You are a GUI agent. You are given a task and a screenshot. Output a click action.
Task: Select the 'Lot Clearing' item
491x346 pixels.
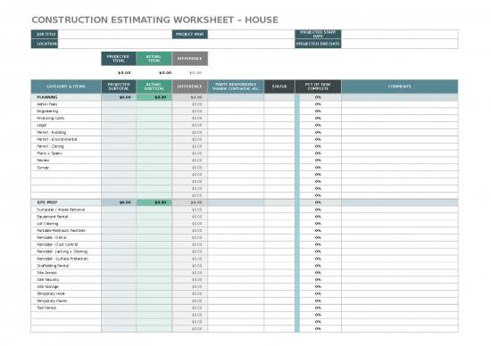click(47, 224)
